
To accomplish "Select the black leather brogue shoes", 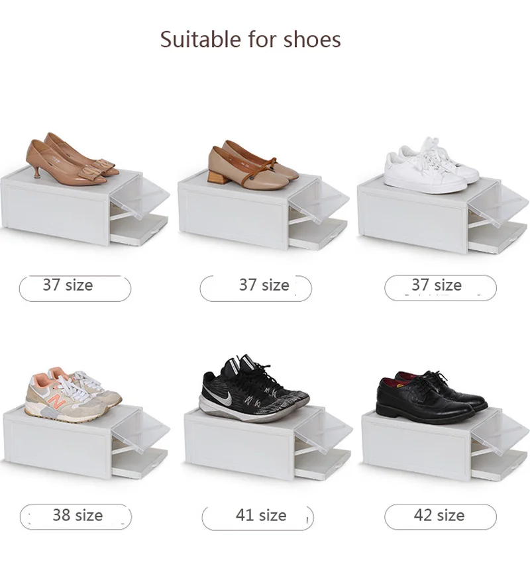I will (x=431, y=397).
